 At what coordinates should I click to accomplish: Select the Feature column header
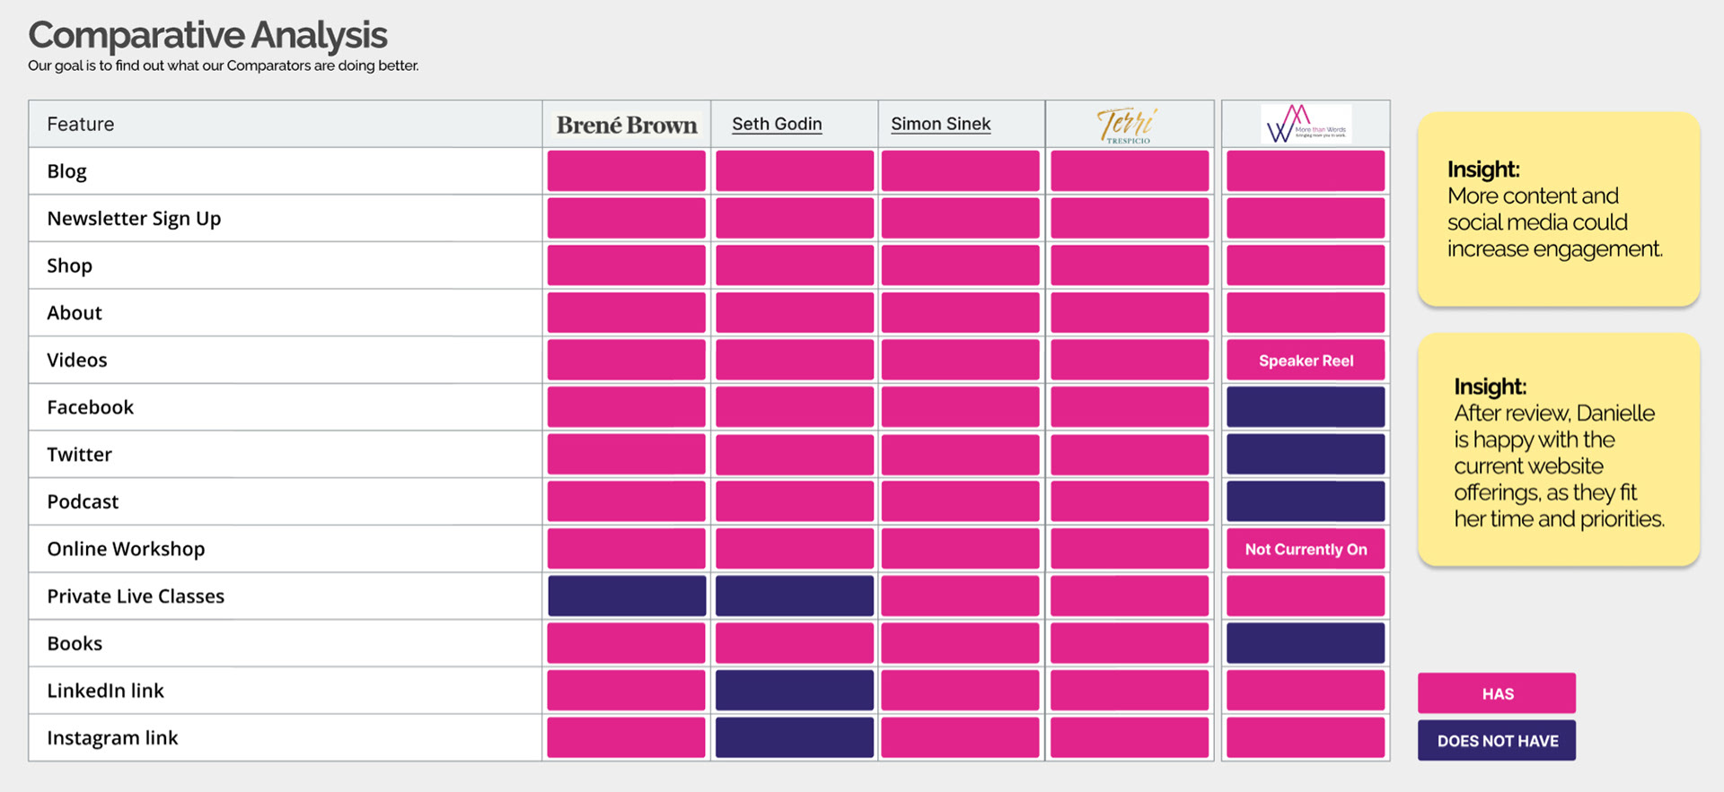81,124
